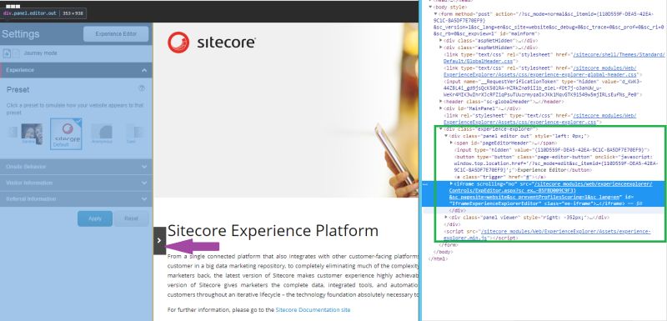Viewport: 667px width, 321px height.
Task: Select the closing form tag
Action: tap(449, 245)
